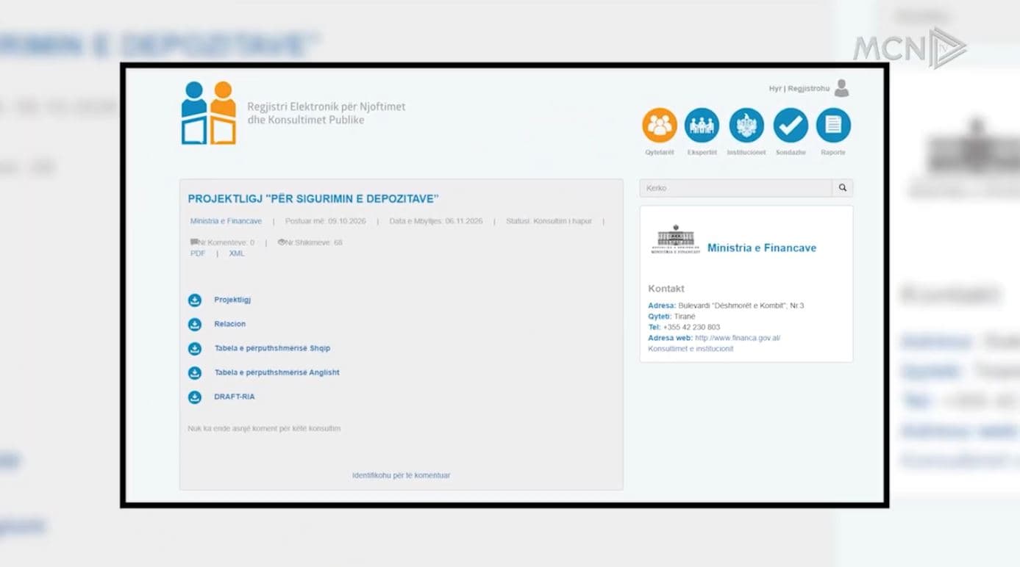Click the download icon beside DRAFT-RIA
The image size is (1020, 567).
[195, 397]
